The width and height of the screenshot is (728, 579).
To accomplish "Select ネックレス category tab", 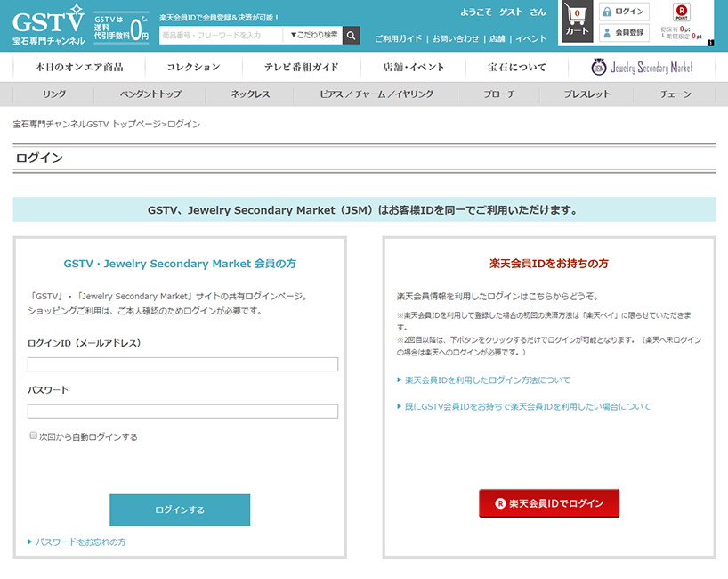I will tap(250, 94).
